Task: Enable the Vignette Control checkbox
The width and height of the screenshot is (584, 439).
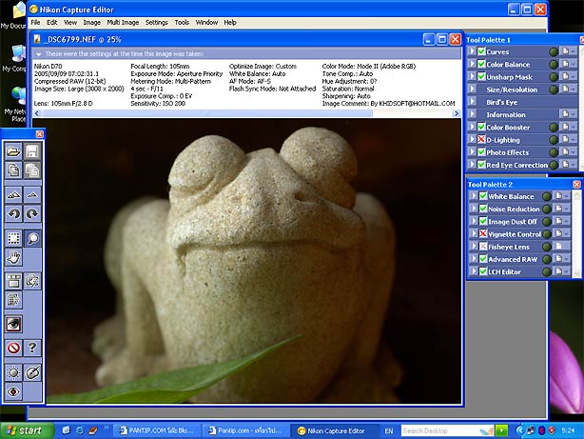Action: [x=483, y=233]
